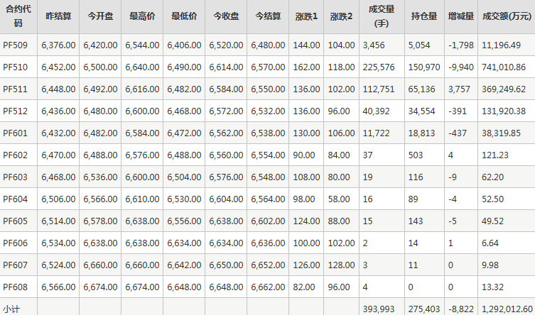The height and width of the screenshot is (315, 535).
Task: Click PF512 lowest price 6,468.00
Action: (184, 111)
